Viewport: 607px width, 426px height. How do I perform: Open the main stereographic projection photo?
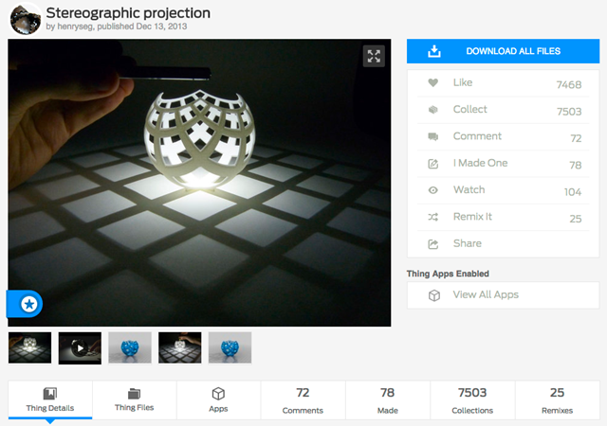[199, 183]
